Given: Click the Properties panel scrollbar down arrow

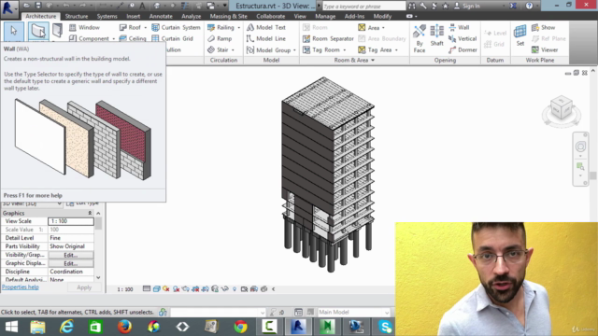Looking at the screenshot, I should pos(98,278).
